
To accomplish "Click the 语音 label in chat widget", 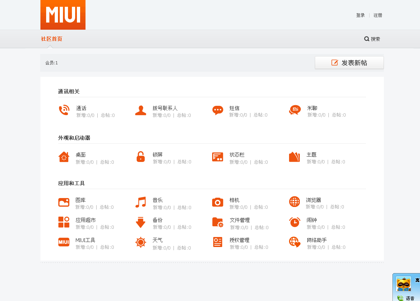I will pyautogui.click(x=410, y=298).
